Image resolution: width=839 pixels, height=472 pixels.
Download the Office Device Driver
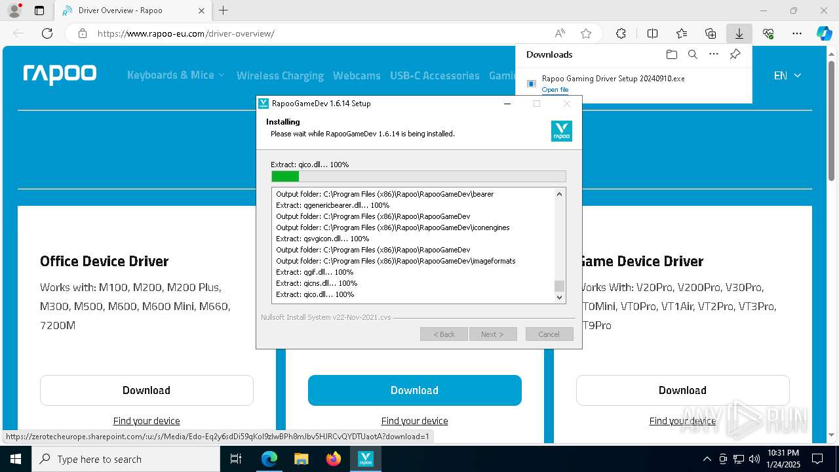coord(147,390)
